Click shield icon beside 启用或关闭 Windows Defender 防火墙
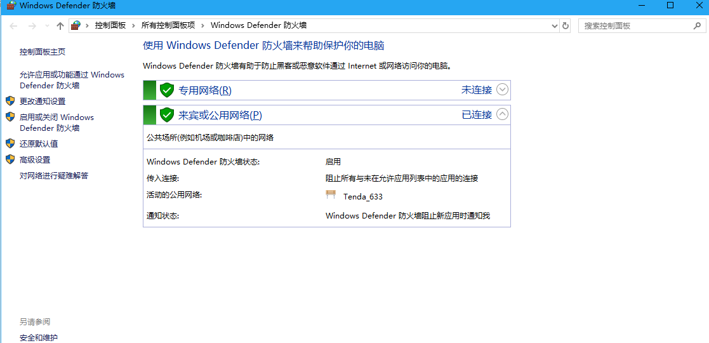 tap(10, 117)
